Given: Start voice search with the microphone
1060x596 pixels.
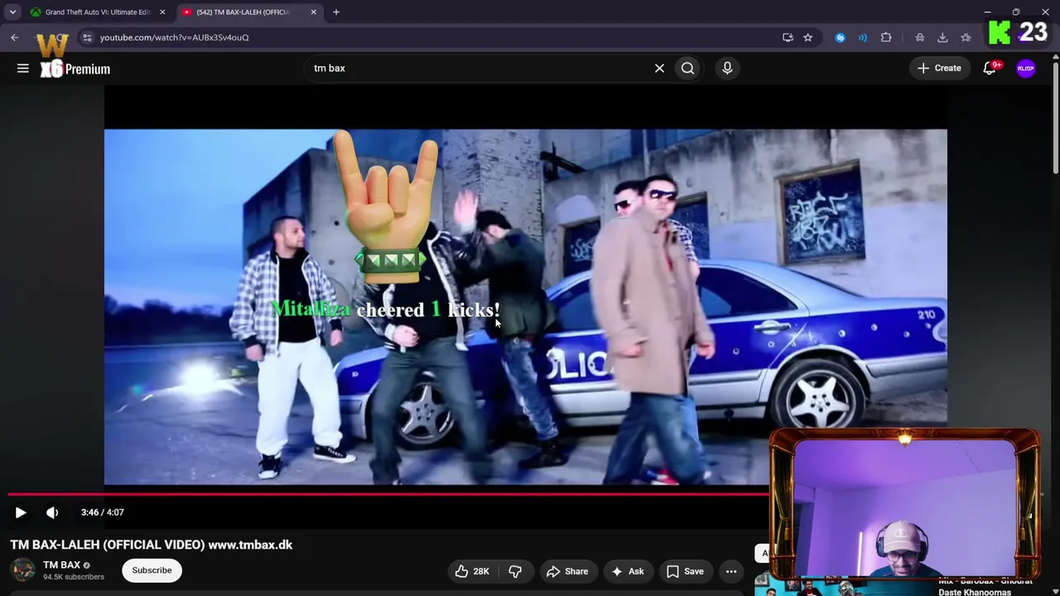Looking at the screenshot, I should point(727,69).
